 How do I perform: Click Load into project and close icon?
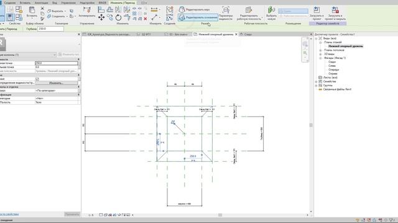tap(335, 14)
